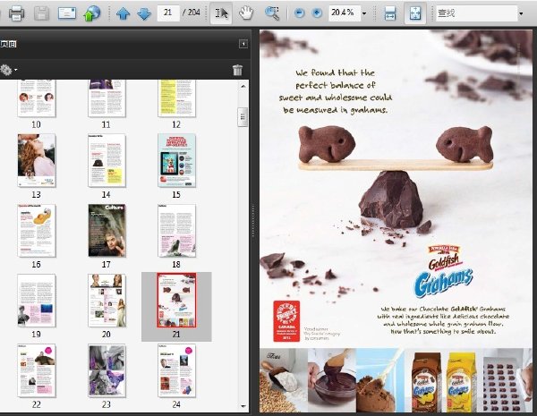Click the Goldfish Grahams logo on page
Image resolution: width=537 pixels, height=416 pixels.
tap(444, 270)
